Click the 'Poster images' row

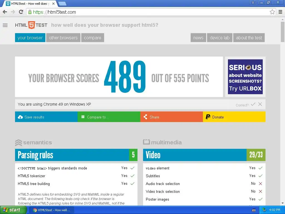[204, 200]
